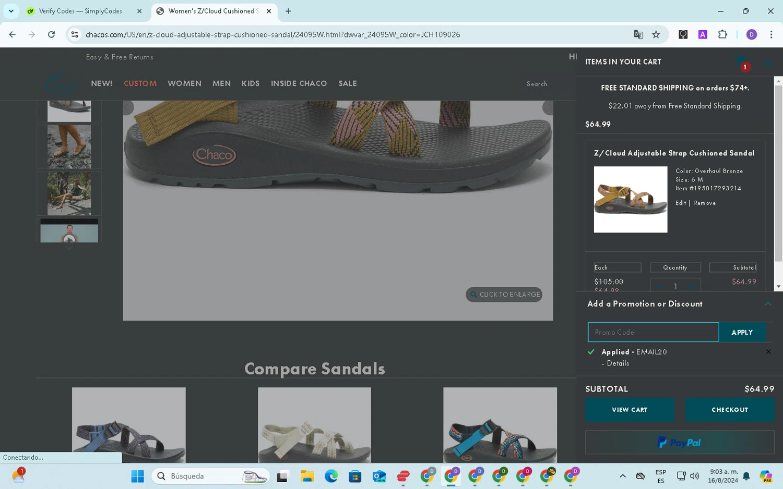Screen dimensions: 783x489
Task: Click the site Search field
Action: click(537, 84)
